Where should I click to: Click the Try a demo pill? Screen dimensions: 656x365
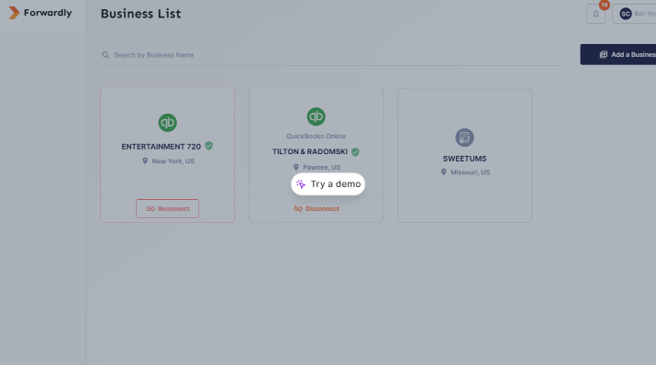(328, 184)
